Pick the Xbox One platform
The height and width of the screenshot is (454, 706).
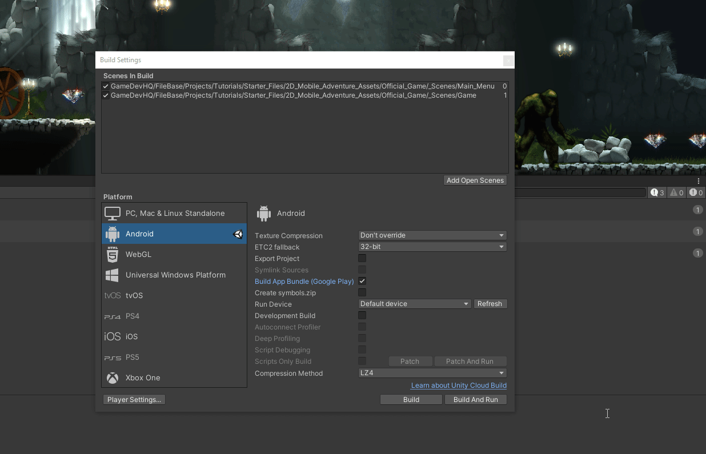(x=174, y=377)
